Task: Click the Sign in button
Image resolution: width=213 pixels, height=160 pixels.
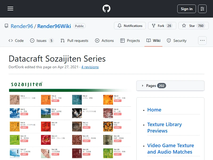Action: coord(186,9)
